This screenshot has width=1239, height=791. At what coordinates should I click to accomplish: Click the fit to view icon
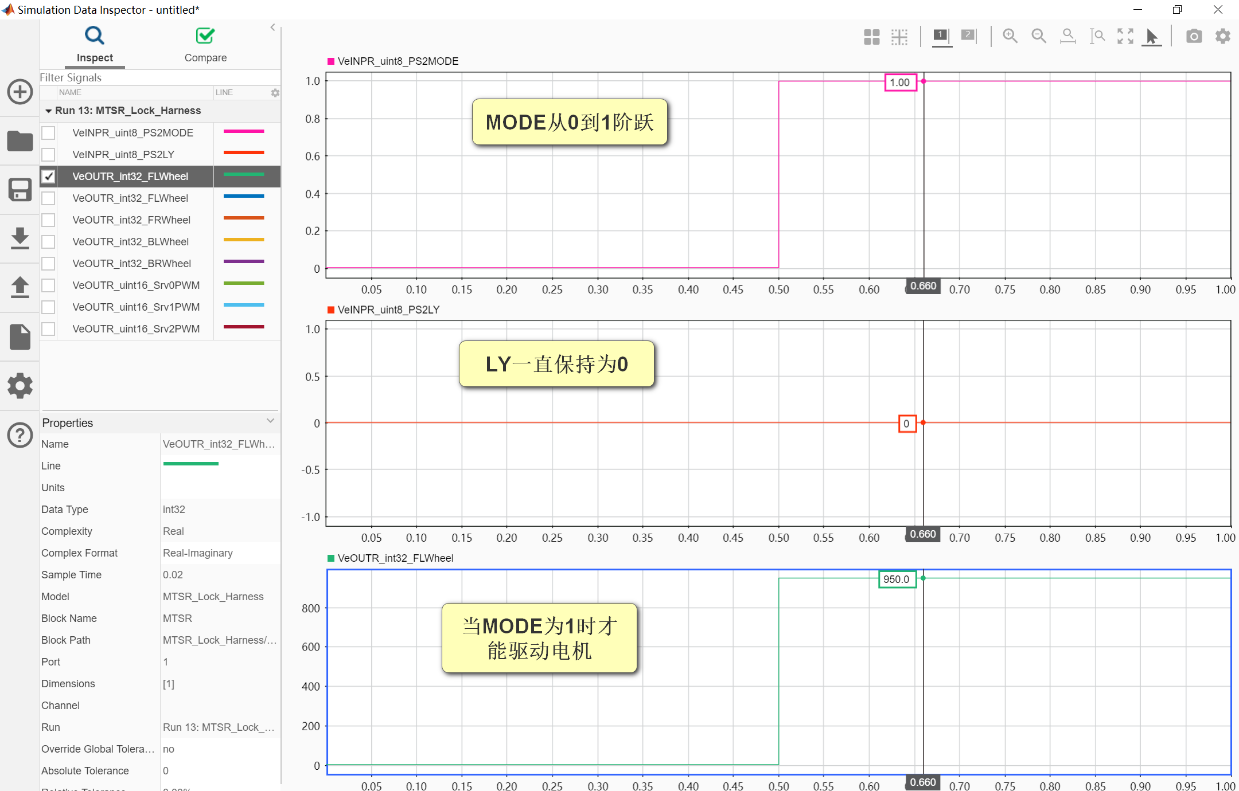[x=1125, y=37]
